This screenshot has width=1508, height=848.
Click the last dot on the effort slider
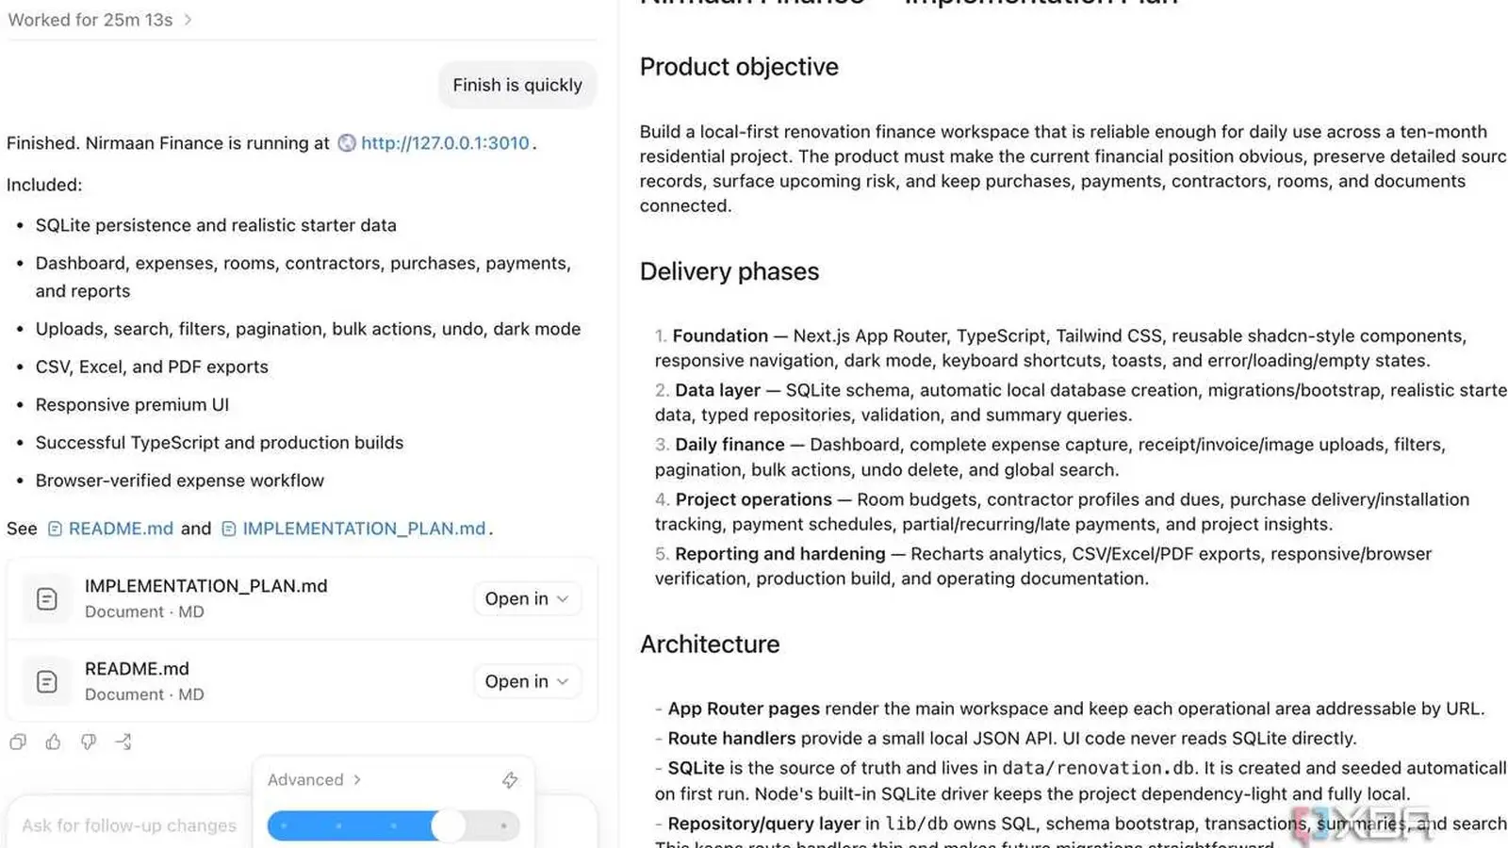[504, 826]
